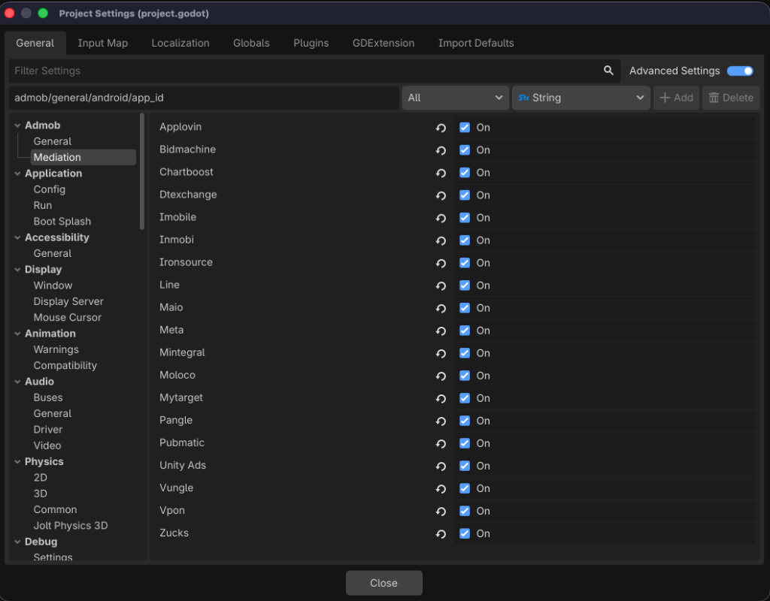770x601 pixels.
Task: Click the search magnifier in Filter Settings
Action: pyautogui.click(x=608, y=71)
